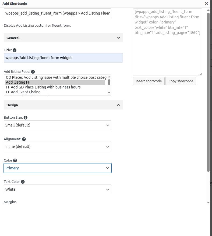
Task: Click the help icon beside Add listing Page
Action: [33, 72]
